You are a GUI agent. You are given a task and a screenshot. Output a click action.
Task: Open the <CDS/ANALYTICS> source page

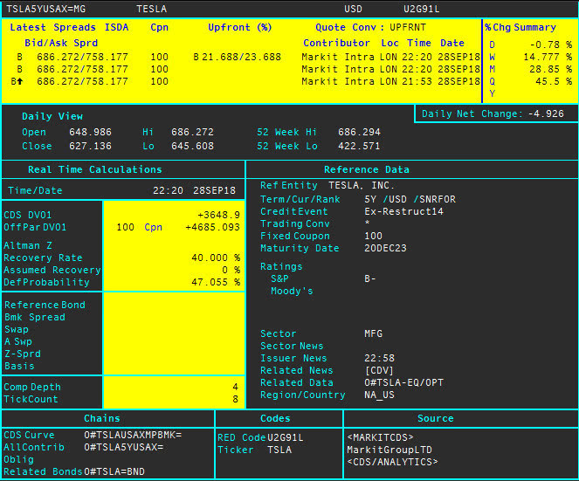pos(392,462)
